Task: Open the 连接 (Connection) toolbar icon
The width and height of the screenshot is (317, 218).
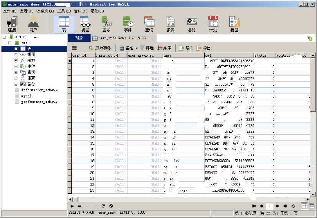Action: click(x=12, y=24)
